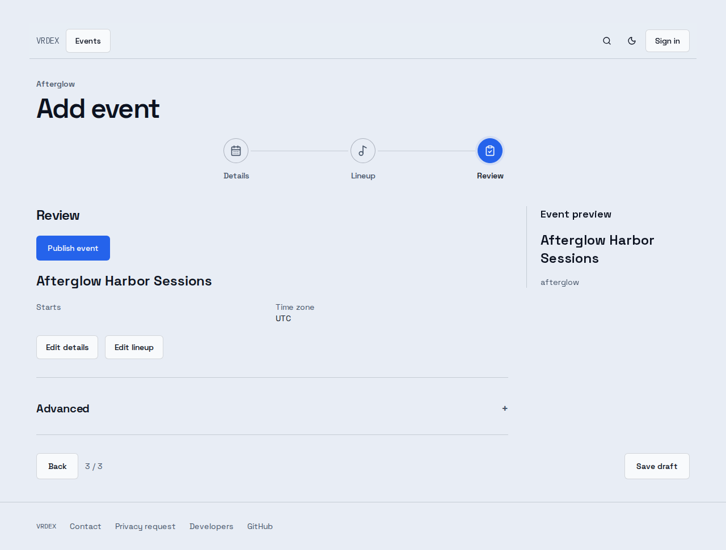Click the Advanced section heading

(63, 408)
